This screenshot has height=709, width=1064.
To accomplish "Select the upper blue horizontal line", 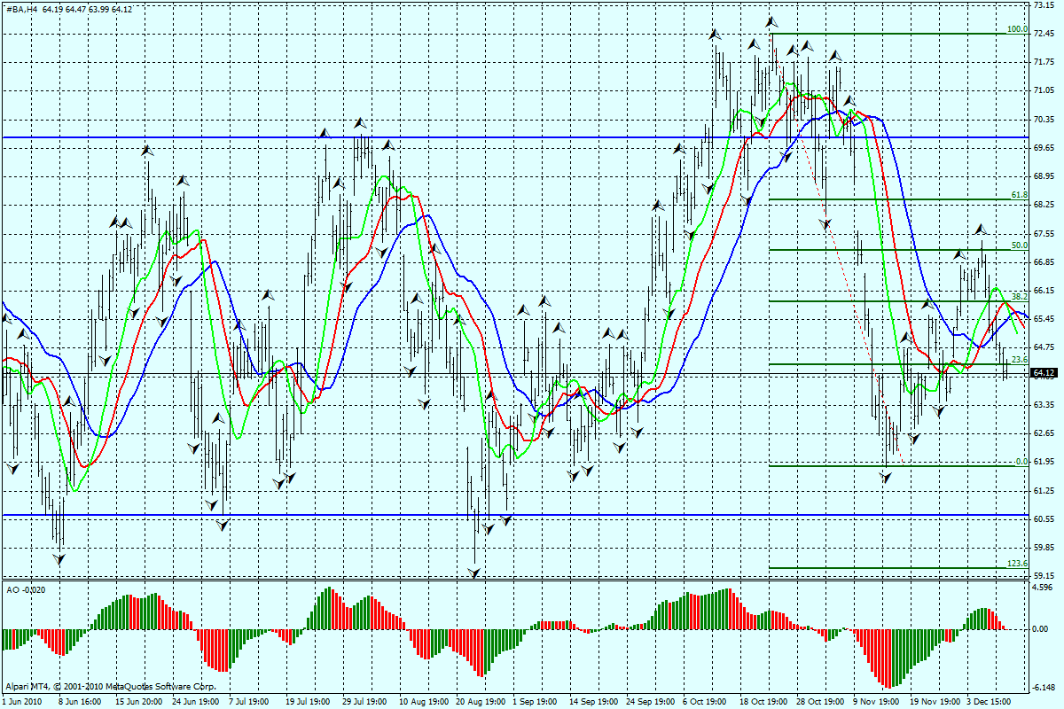I will tap(514, 137).
